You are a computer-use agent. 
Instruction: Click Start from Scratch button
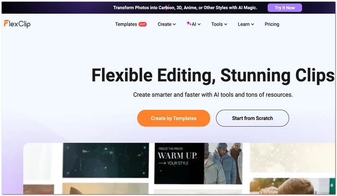(x=252, y=118)
